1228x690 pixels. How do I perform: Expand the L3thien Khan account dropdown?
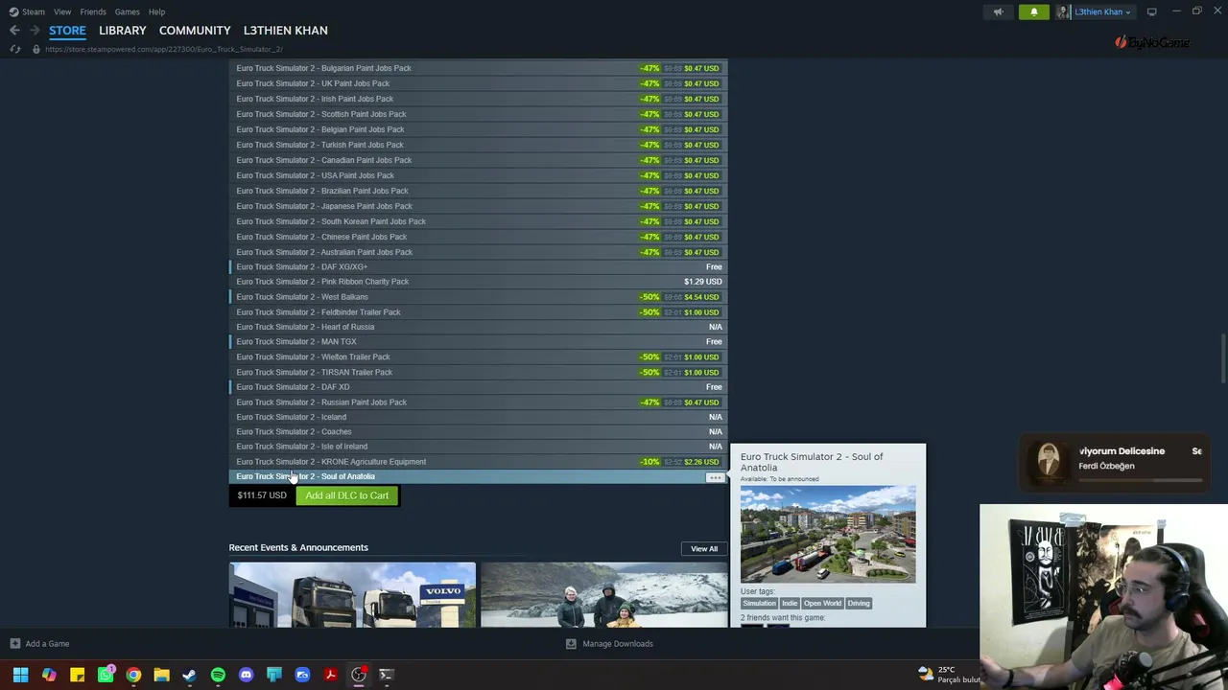[x=1128, y=12]
